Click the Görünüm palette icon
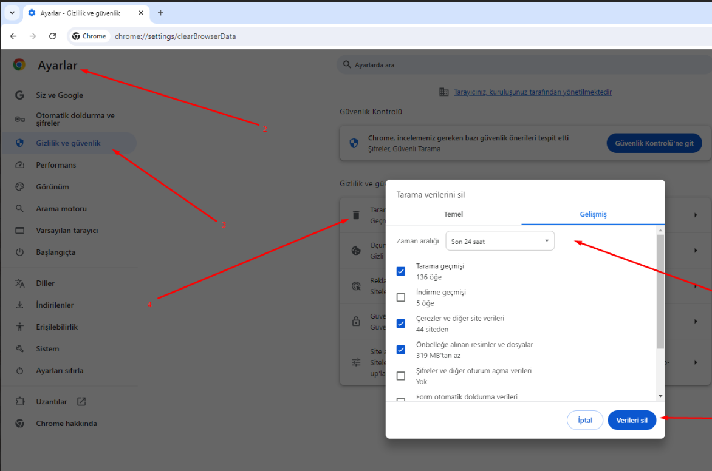The width and height of the screenshot is (712, 471). [x=19, y=187]
